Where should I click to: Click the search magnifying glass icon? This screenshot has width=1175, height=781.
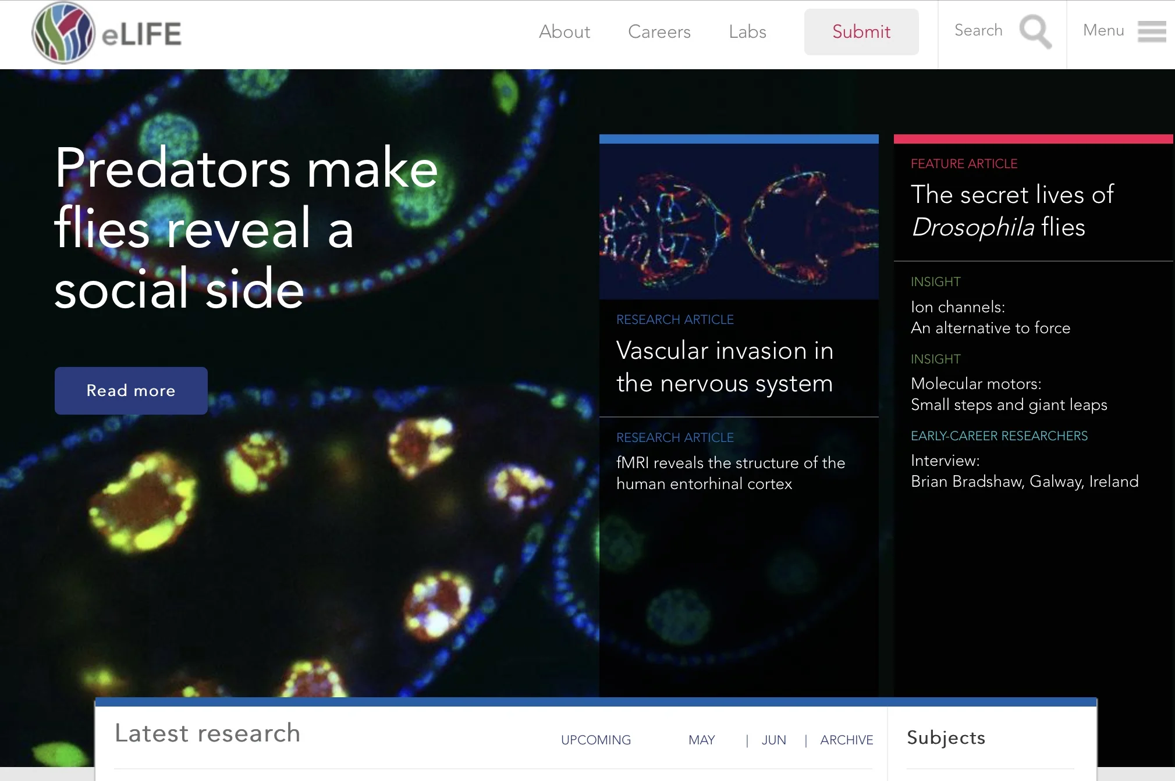1035,31
